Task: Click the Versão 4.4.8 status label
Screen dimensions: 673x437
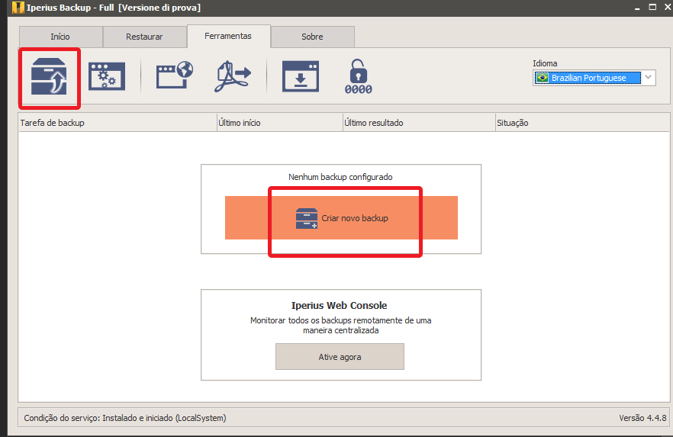Action: (x=642, y=418)
